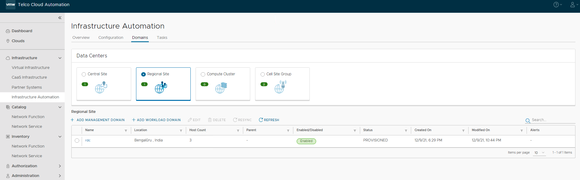The height and width of the screenshot is (180, 580).
Task: Click the Refresh button
Action: click(269, 120)
